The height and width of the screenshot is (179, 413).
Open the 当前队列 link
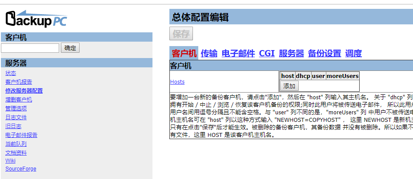click(16, 144)
